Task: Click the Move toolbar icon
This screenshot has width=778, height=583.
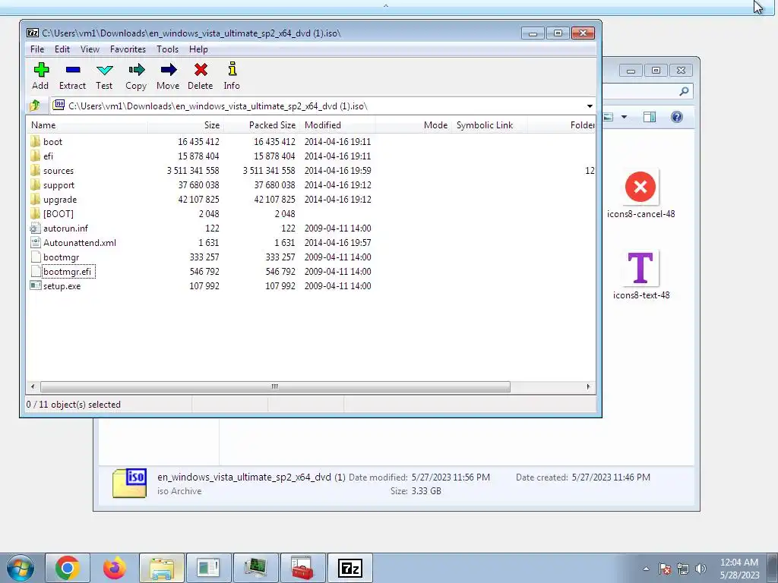Action: [x=168, y=69]
